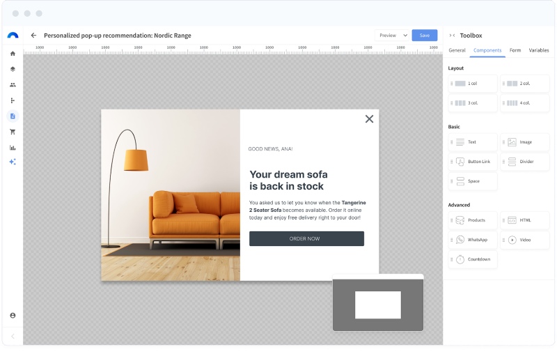557x354 pixels.
Task: Open the audience people icon
Action: 13,85
